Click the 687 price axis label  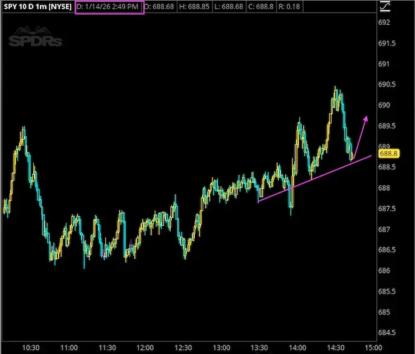pos(384,229)
